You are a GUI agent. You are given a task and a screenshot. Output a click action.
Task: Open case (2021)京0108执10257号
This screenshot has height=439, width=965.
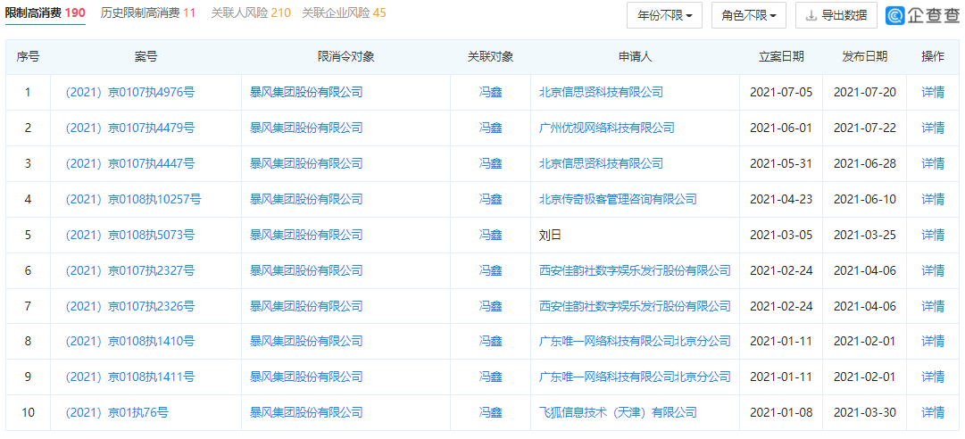(x=132, y=199)
